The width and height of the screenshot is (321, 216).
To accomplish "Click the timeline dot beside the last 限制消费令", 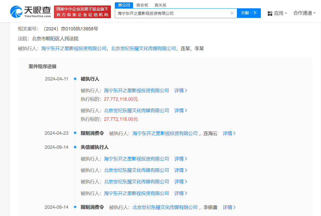I will (x=75, y=207).
